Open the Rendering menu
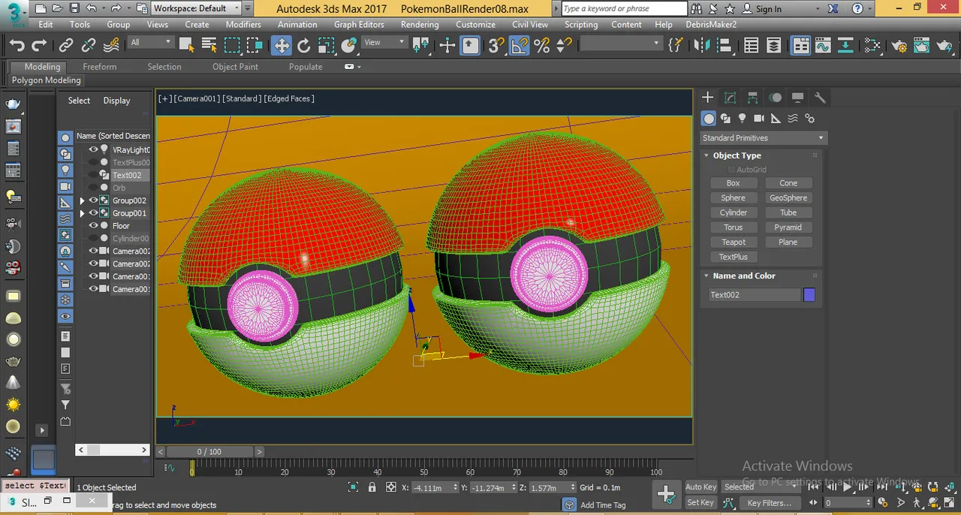The image size is (961, 515). click(x=420, y=24)
